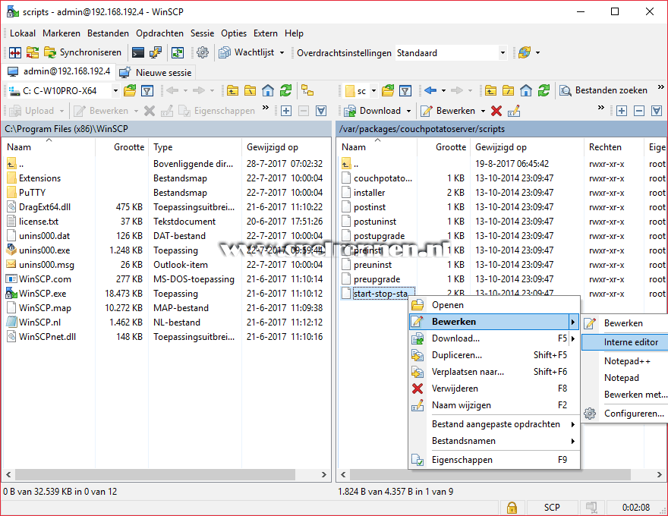The width and height of the screenshot is (668, 516).
Task: Expand remote Bewerken toolbar dropdown arrow
Action: coord(483,111)
